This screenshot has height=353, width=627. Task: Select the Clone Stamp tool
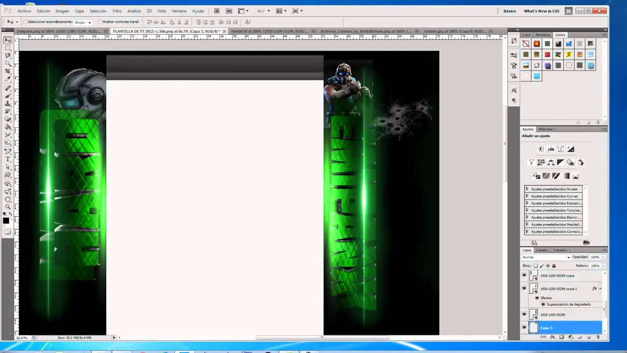pos(8,103)
